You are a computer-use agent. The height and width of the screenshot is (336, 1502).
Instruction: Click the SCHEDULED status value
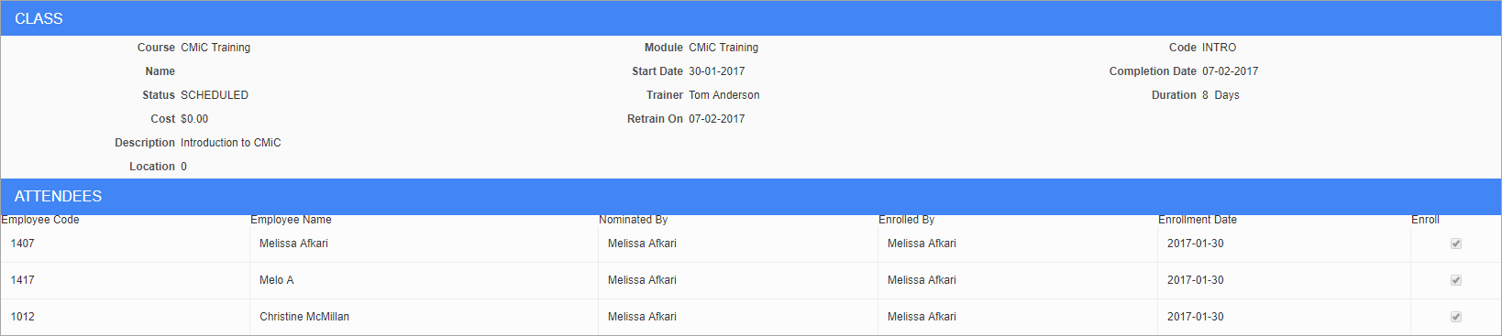[x=215, y=95]
